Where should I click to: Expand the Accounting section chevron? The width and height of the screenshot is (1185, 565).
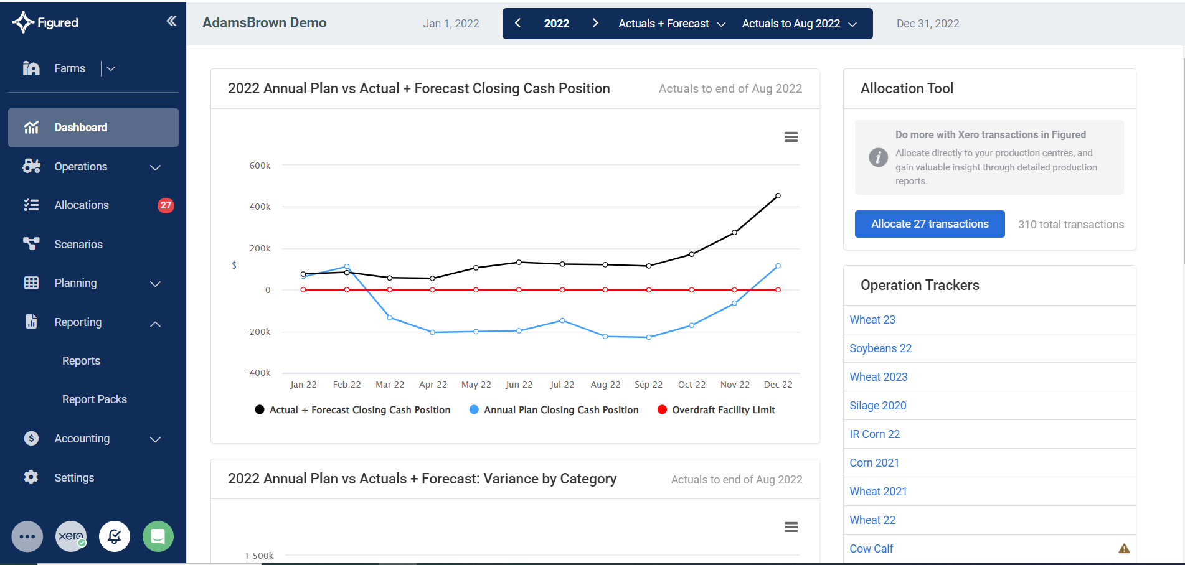point(155,438)
